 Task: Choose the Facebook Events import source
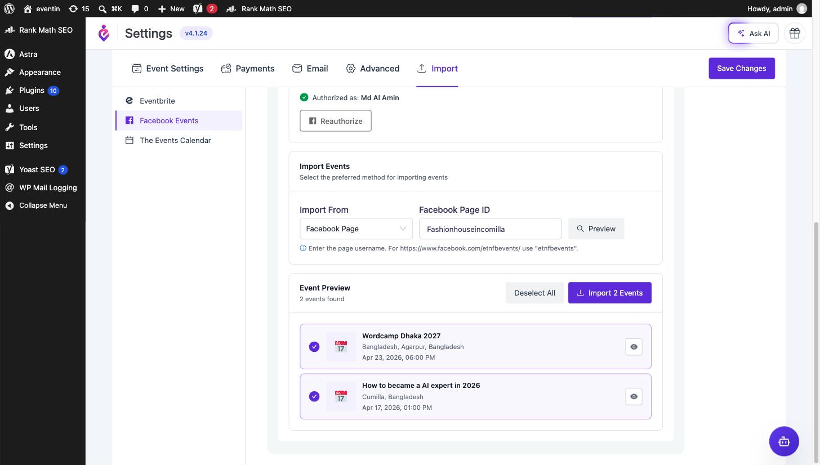click(x=179, y=120)
